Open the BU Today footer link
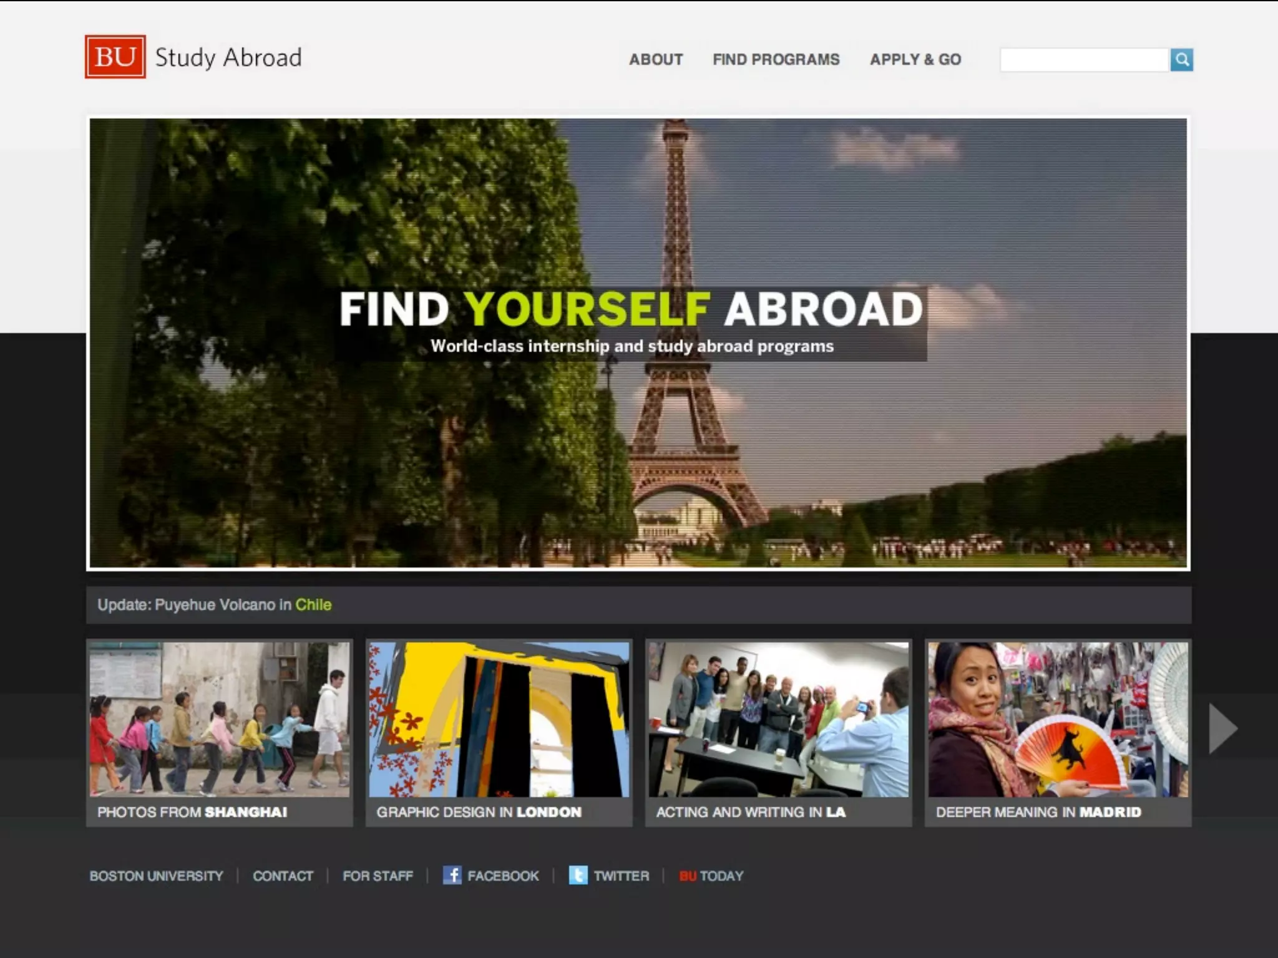Screen dimensions: 1278x958 [x=711, y=876]
